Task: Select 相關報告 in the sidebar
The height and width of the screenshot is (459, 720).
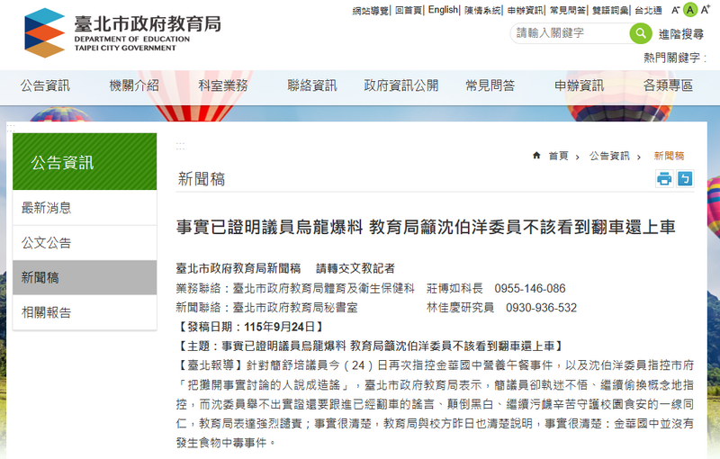Action: coord(85,312)
